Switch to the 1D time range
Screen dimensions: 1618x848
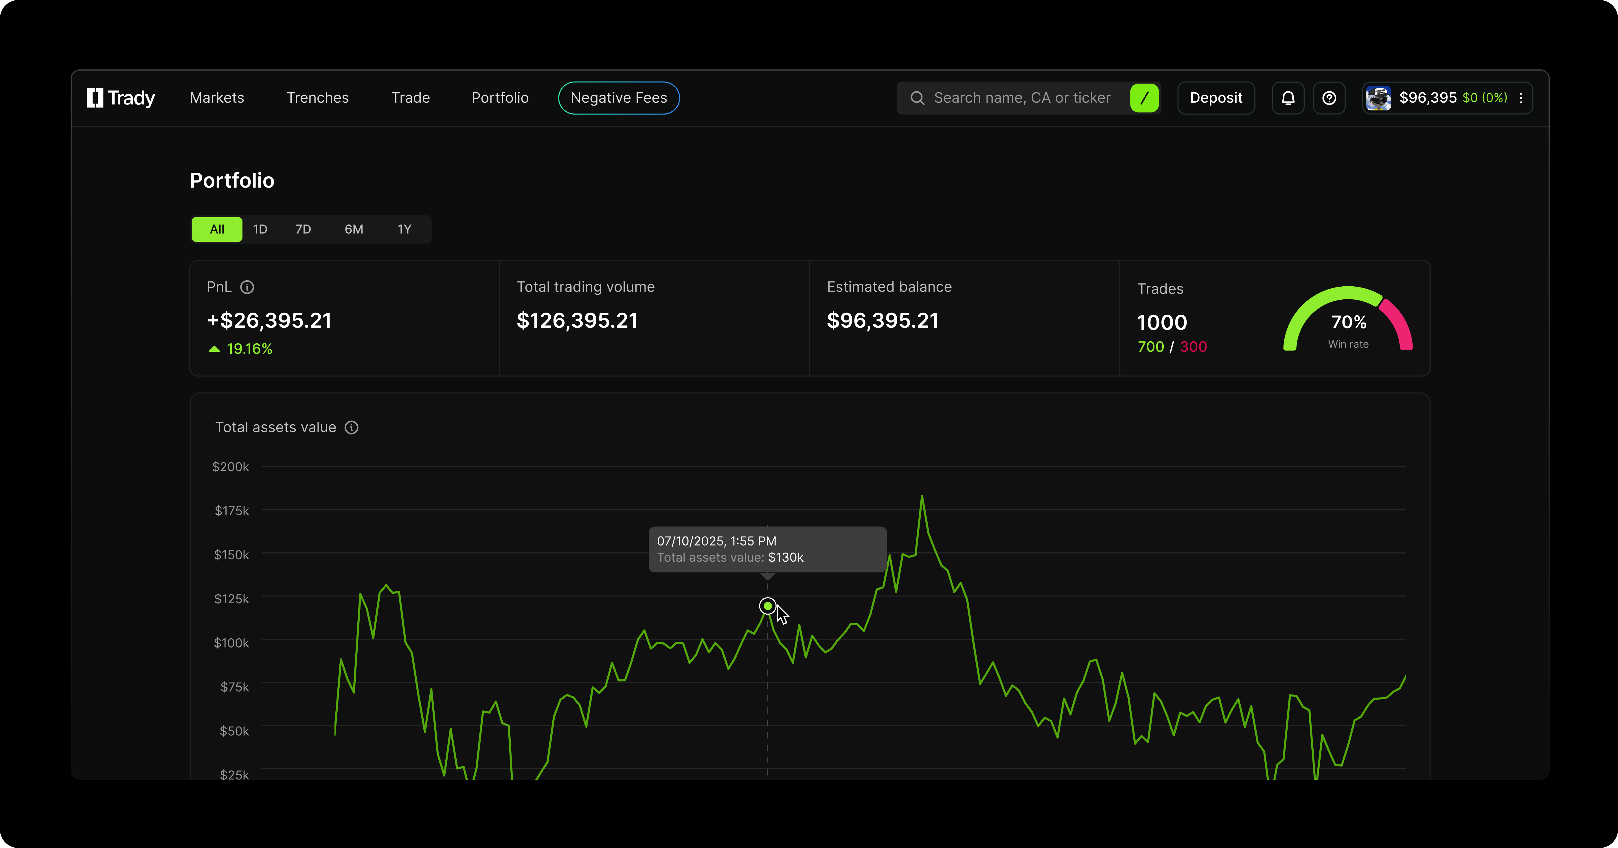(260, 229)
